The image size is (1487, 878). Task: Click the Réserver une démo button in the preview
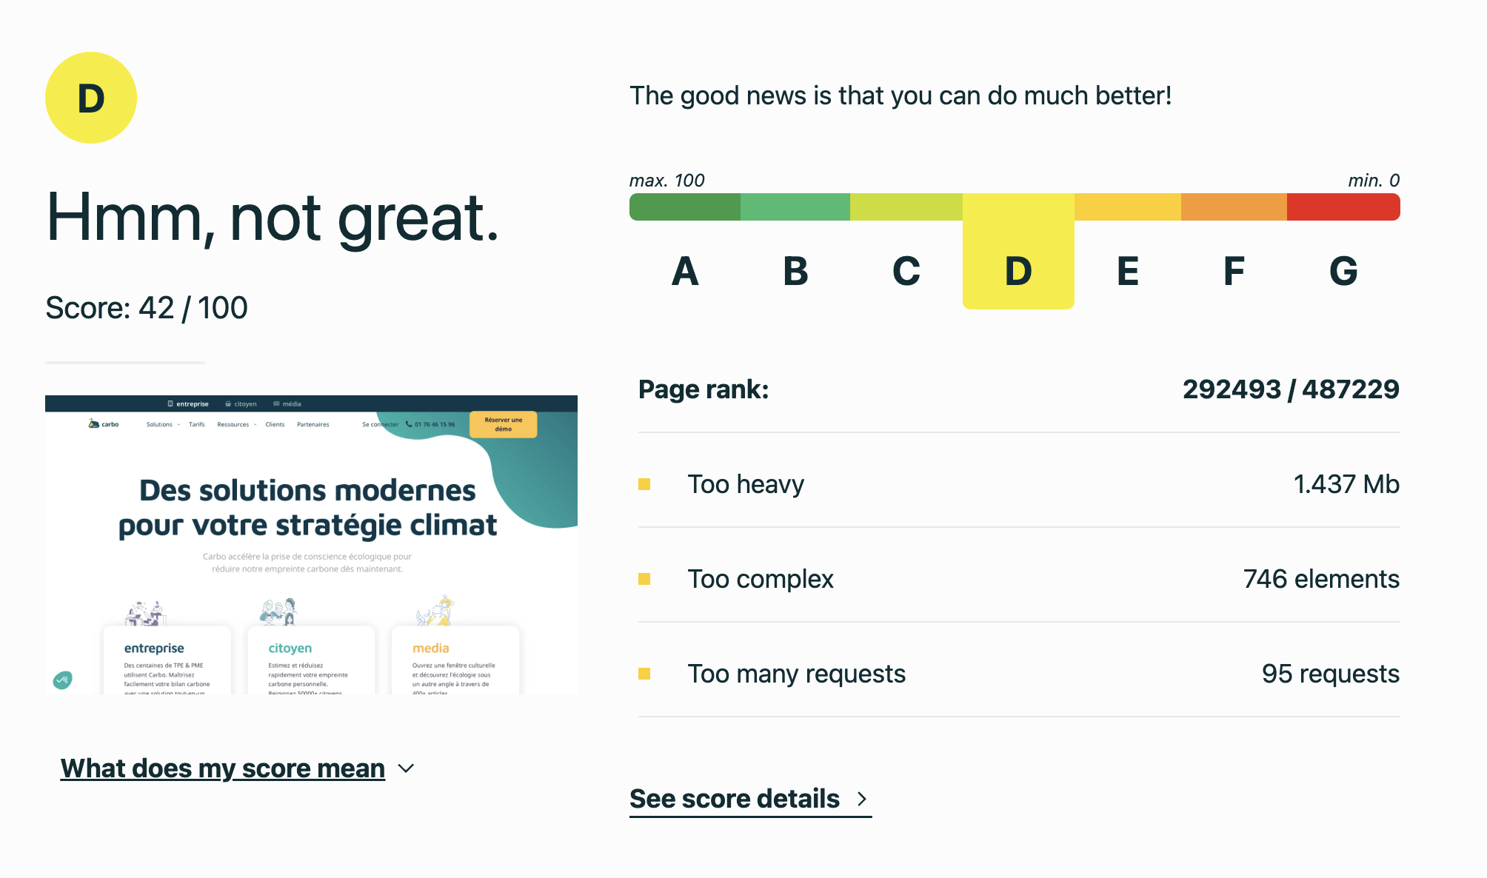(x=504, y=424)
